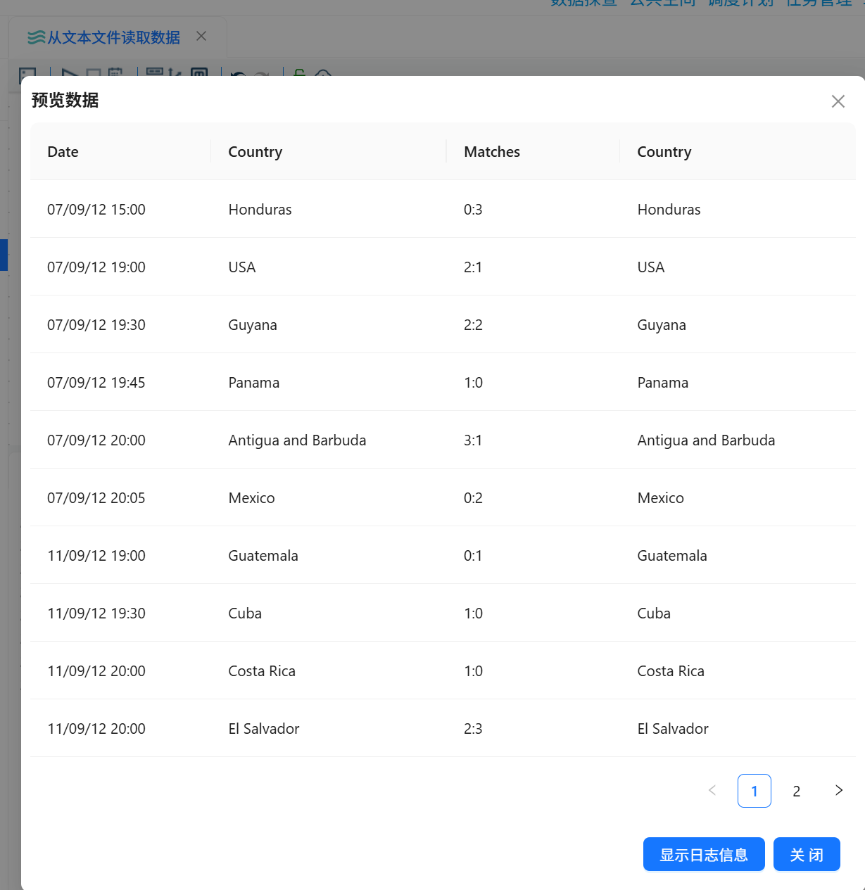The width and height of the screenshot is (865, 890).
Task: Click Mexico after the 0:2 score
Action: tap(660, 498)
